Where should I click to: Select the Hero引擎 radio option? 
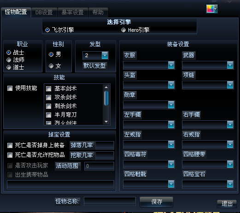123,30
